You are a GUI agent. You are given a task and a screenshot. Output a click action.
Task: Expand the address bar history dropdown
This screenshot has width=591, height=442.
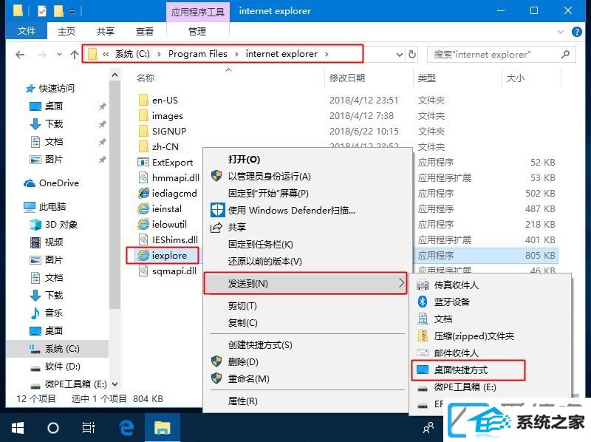click(x=400, y=55)
